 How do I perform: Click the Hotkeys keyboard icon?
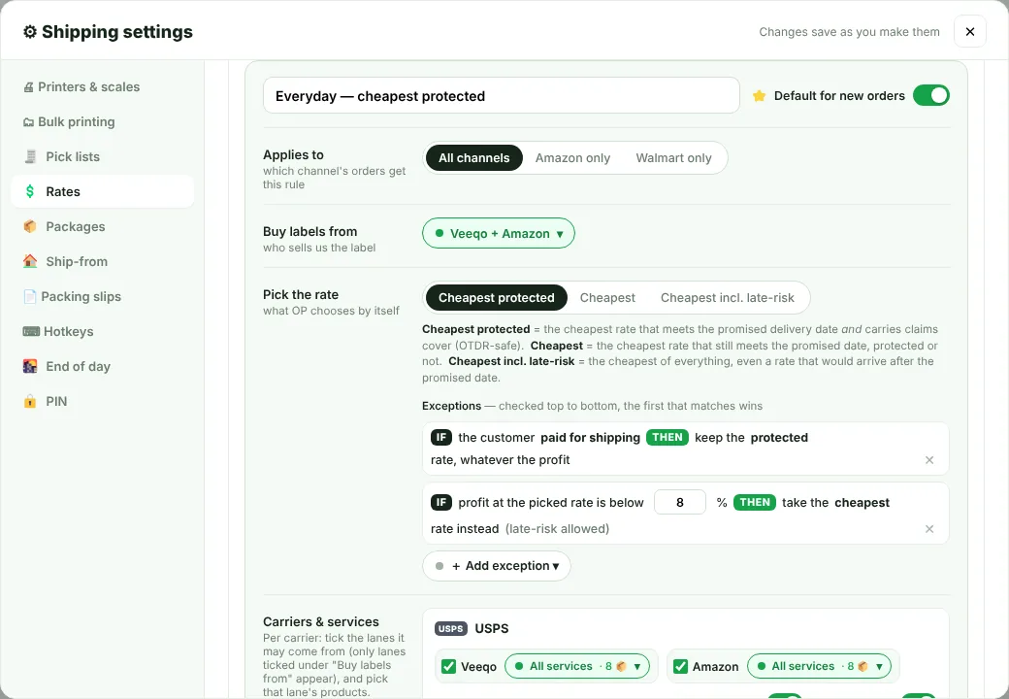(31, 331)
